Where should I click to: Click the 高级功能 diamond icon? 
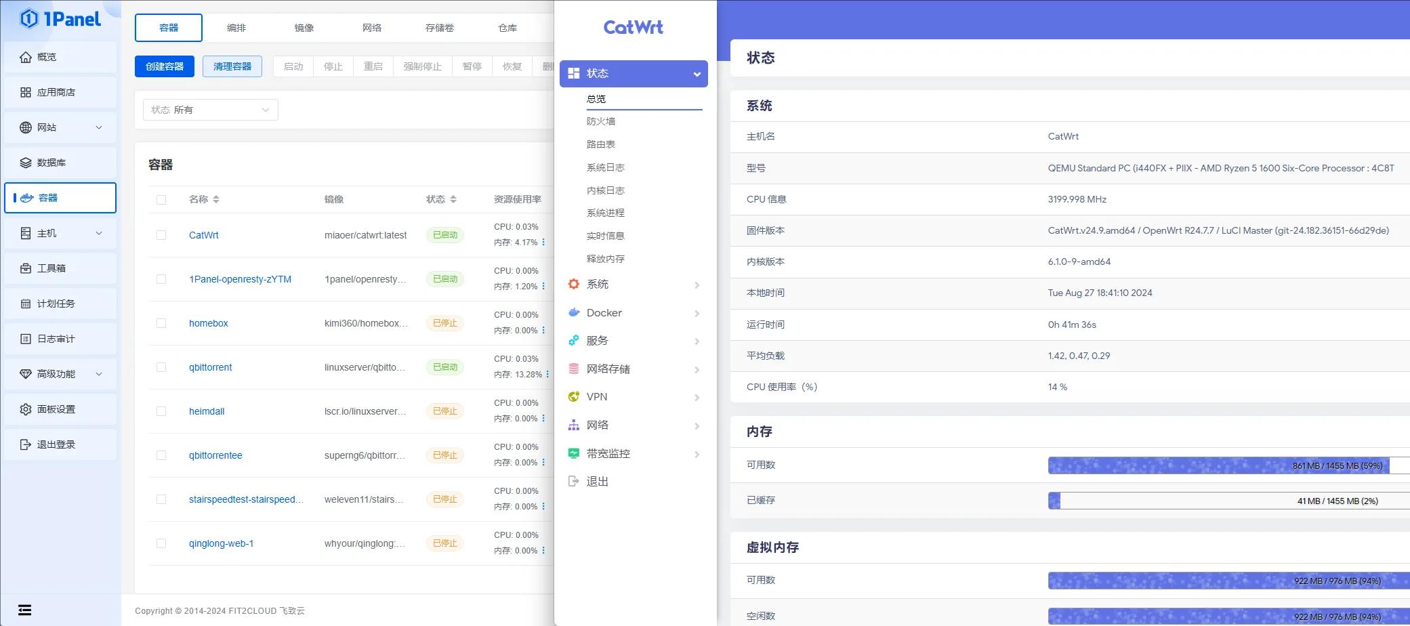click(x=26, y=374)
